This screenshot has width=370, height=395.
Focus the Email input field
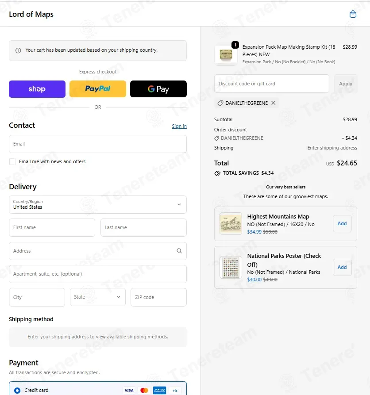click(98, 144)
